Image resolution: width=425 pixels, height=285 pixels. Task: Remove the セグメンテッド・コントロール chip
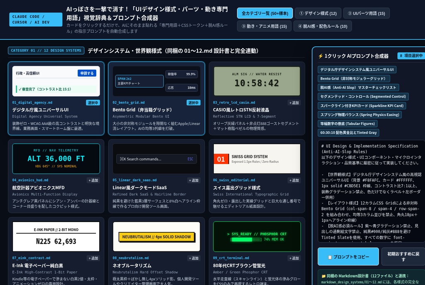pos(363,97)
